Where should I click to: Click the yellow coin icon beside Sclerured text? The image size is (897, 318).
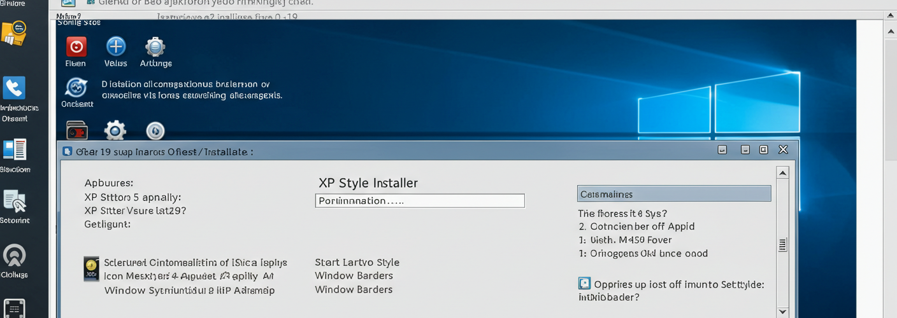[92, 269]
